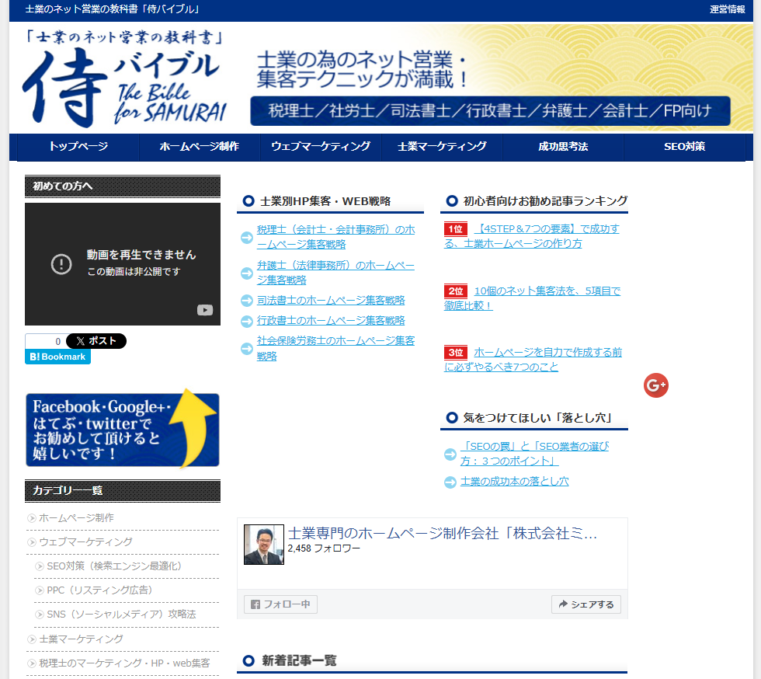Click the red 3位 rank badge
The image size is (761, 679).
tap(456, 353)
